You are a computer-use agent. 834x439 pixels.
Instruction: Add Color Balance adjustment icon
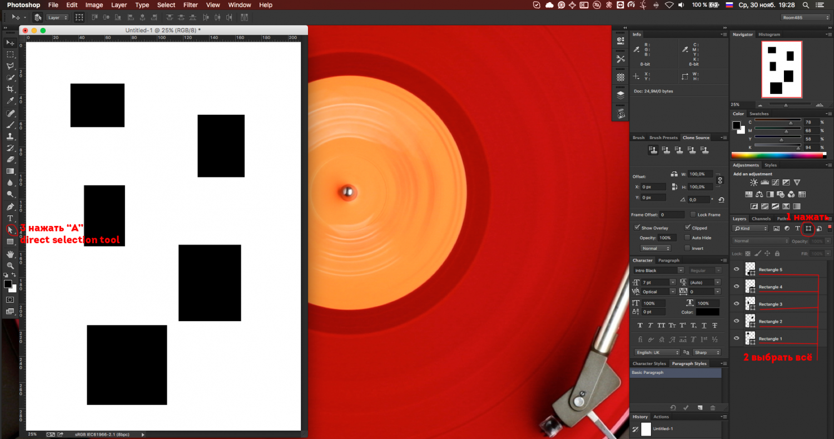pyautogui.click(x=759, y=194)
